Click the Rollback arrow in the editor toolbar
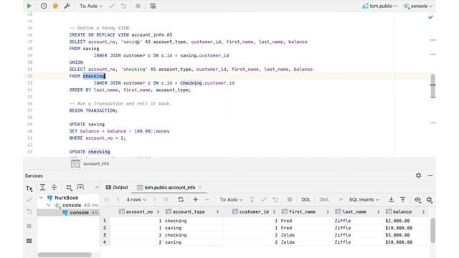459x258 pixels. coord(123,6)
